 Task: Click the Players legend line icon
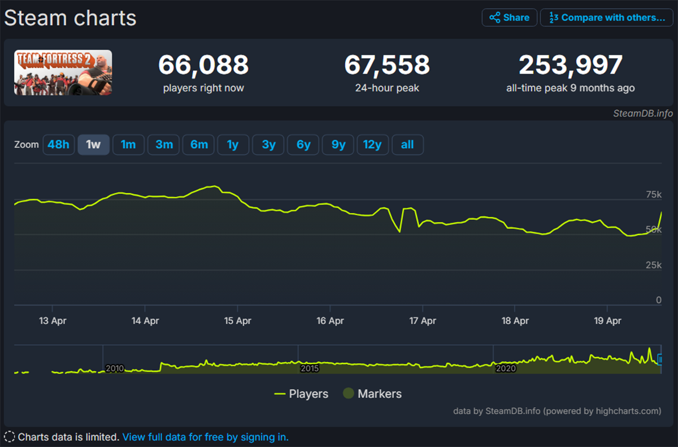click(x=280, y=394)
